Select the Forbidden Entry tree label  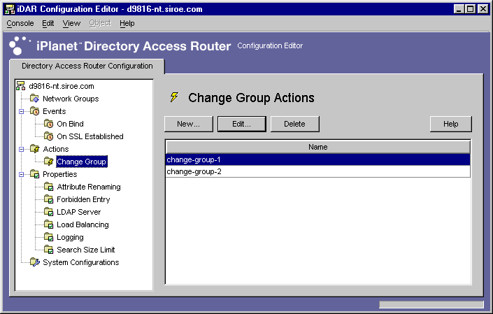coord(83,199)
